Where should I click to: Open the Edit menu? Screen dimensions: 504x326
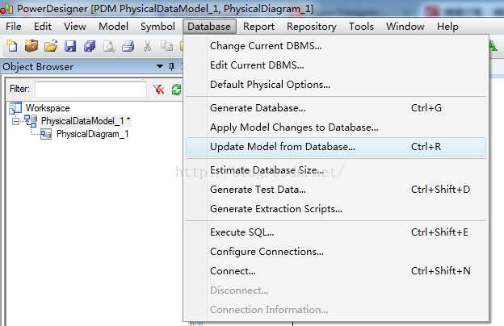pyautogui.click(x=43, y=27)
